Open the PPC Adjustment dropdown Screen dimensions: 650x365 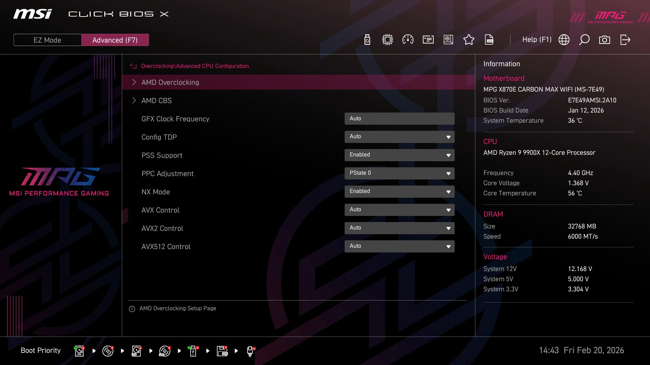coord(399,173)
